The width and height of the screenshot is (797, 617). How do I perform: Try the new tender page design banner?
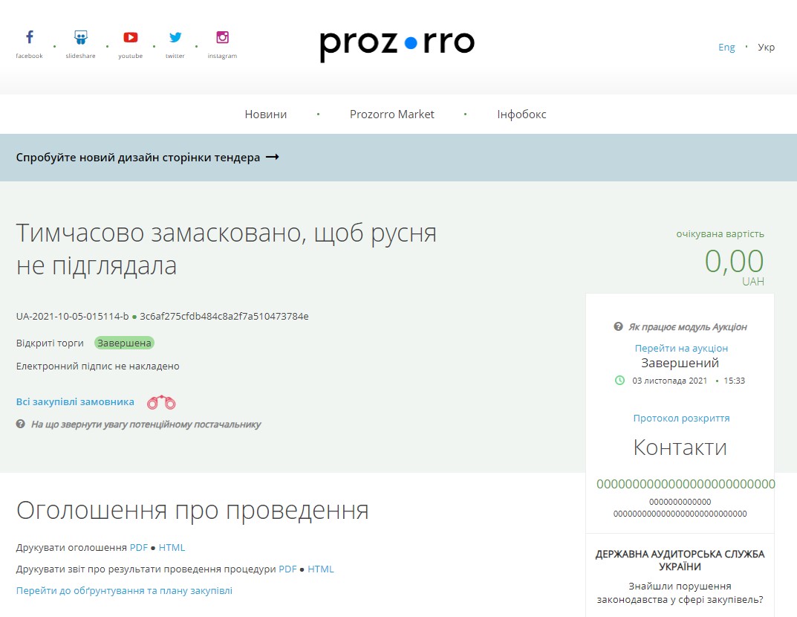point(147,158)
